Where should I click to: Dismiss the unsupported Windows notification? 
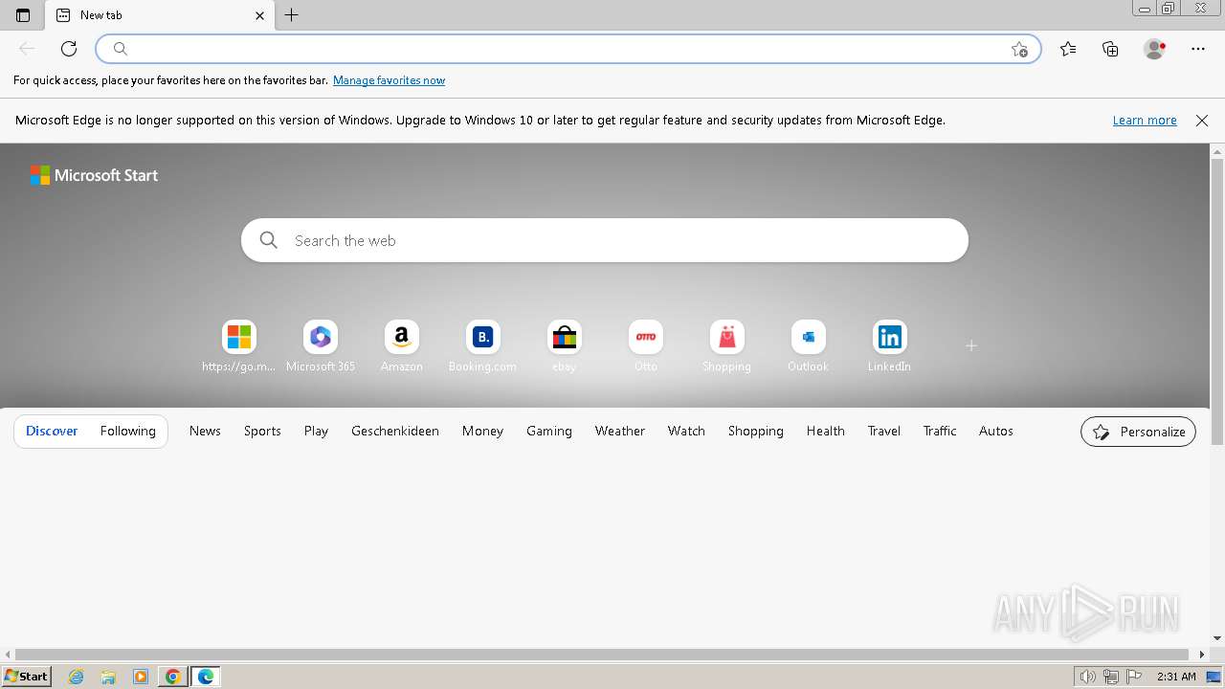1202,121
